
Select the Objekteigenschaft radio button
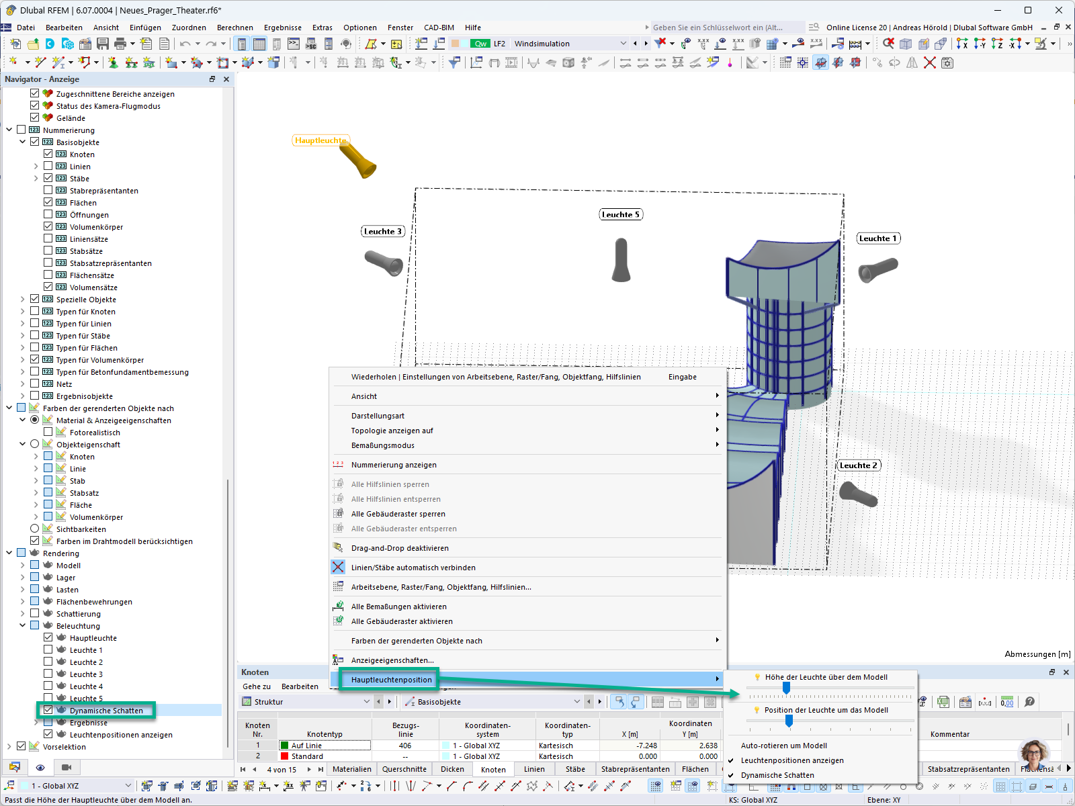coord(35,445)
